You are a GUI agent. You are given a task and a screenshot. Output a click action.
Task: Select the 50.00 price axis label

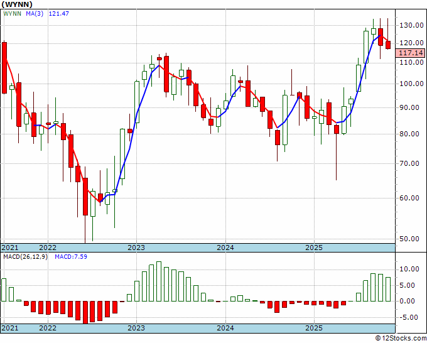[409, 239]
